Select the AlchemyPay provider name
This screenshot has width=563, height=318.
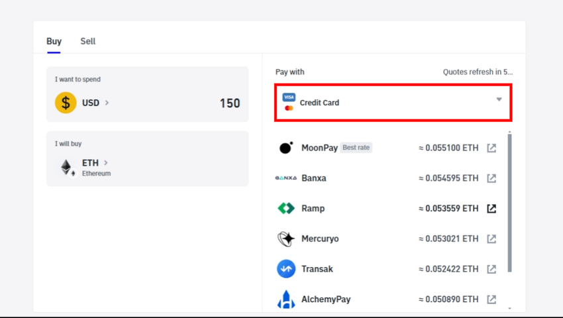[x=326, y=299]
